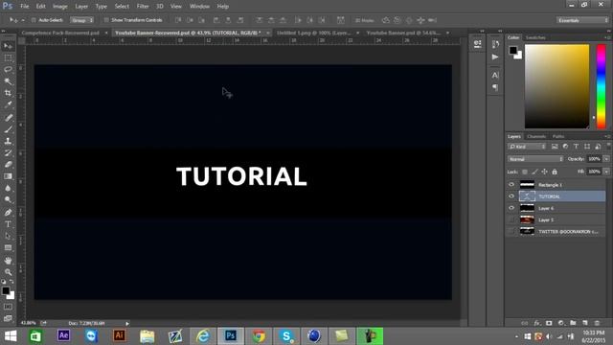613x345 pixels.
Task: Open the layer style fx menu
Action: [x=537, y=323]
